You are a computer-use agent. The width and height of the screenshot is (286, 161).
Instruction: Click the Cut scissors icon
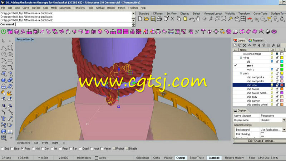tap(172, 19)
